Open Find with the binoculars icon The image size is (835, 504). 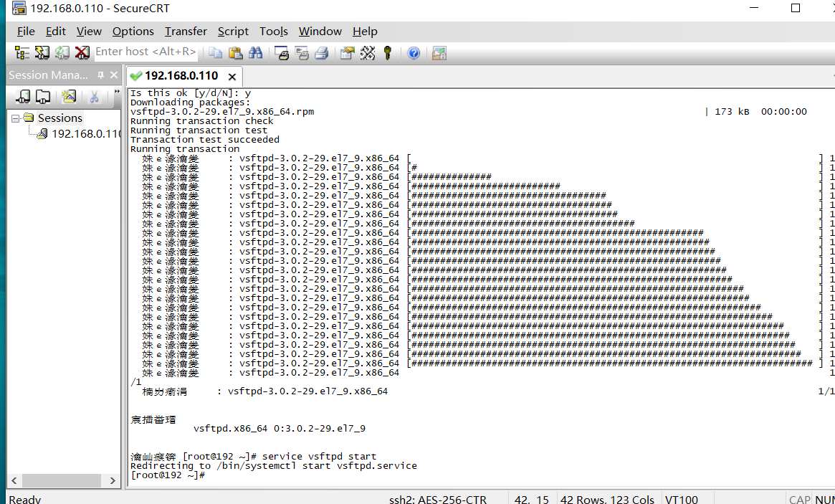(256, 53)
